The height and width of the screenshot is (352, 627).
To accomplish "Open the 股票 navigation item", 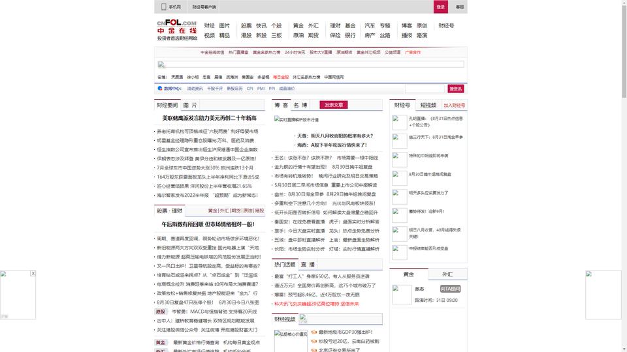I will coord(246,25).
